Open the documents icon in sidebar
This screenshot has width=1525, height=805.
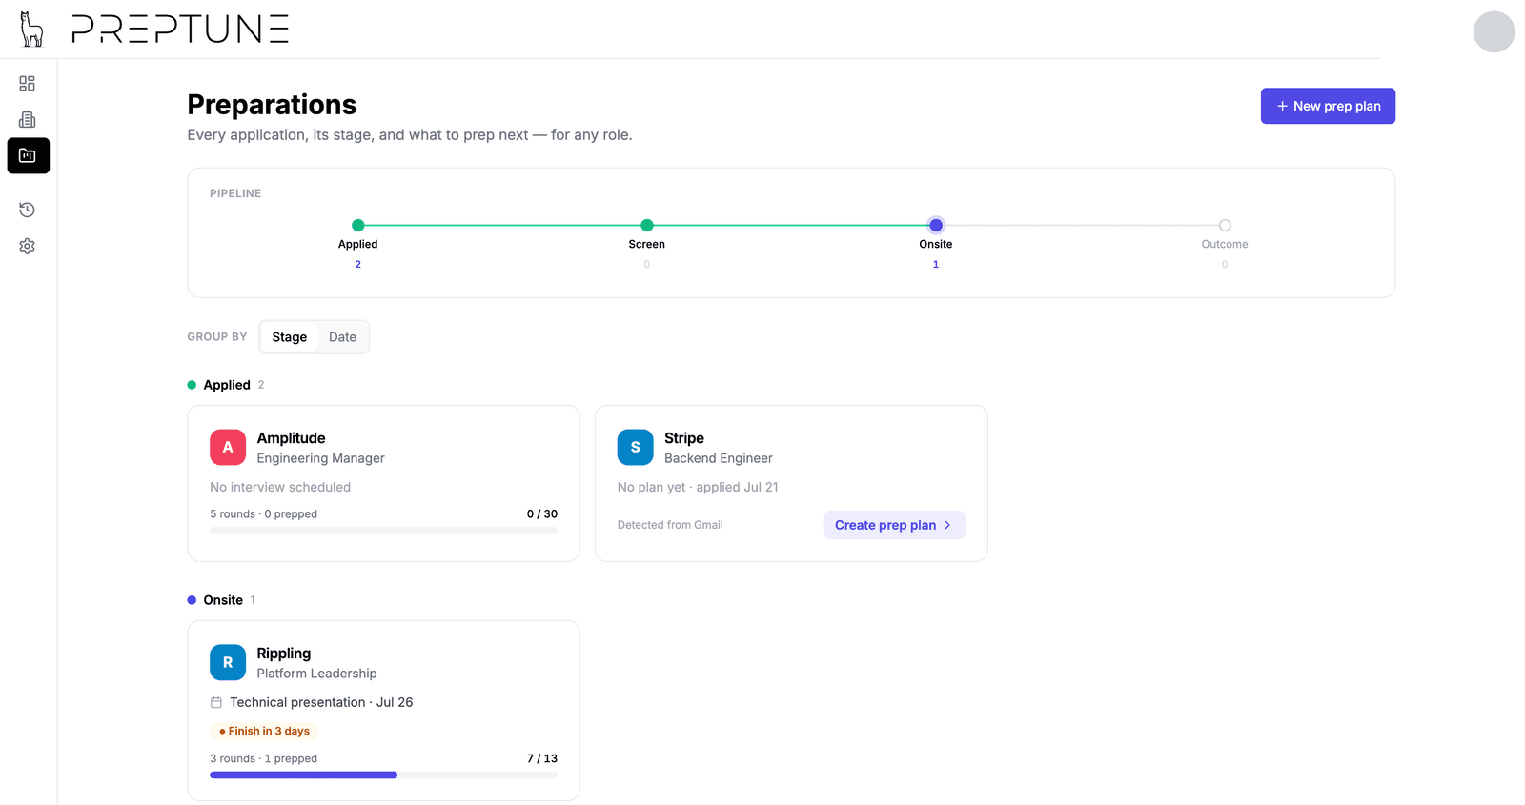tap(28, 120)
